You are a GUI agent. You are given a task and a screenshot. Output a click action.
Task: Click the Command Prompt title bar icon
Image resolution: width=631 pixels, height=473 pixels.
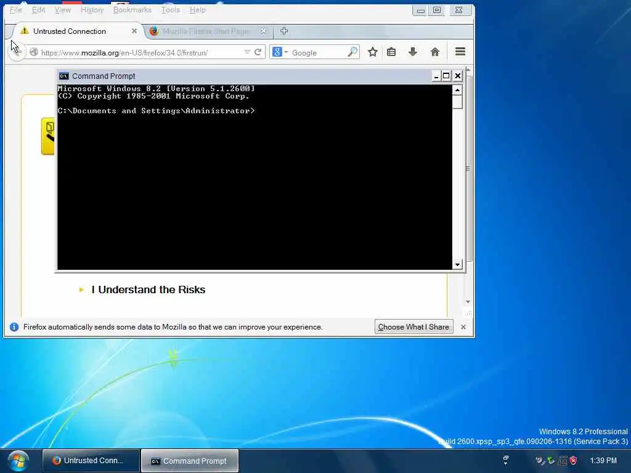63,76
